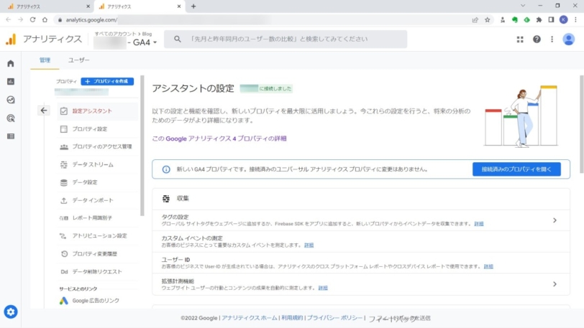Open a new browser tab with plus
Screen dimensions: 584x328
click(x=193, y=6)
